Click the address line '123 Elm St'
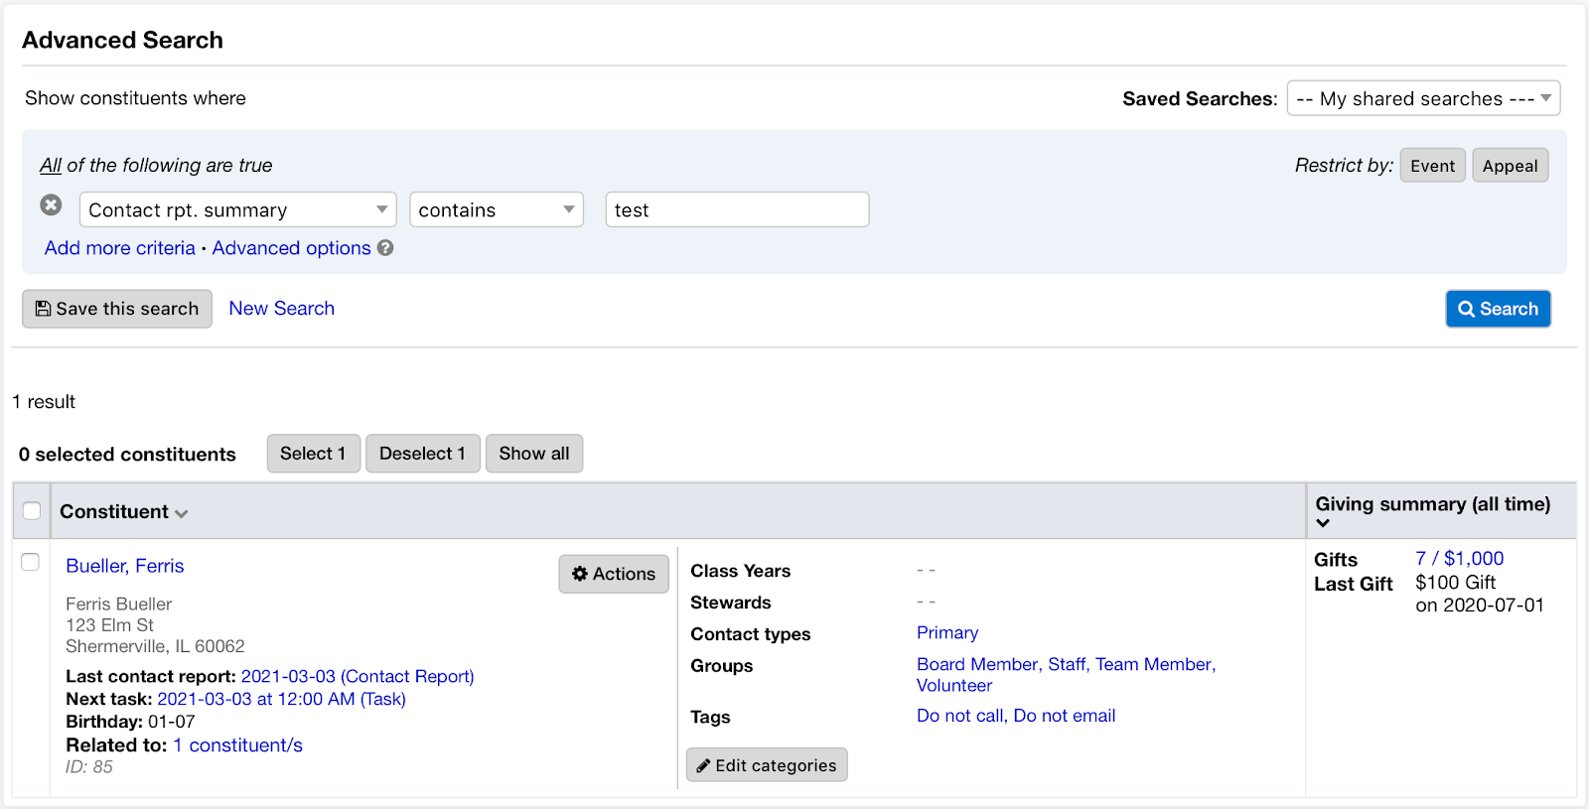1589x809 pixels. [110, 625]
